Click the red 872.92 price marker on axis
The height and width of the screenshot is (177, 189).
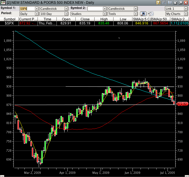click(182, 104)
